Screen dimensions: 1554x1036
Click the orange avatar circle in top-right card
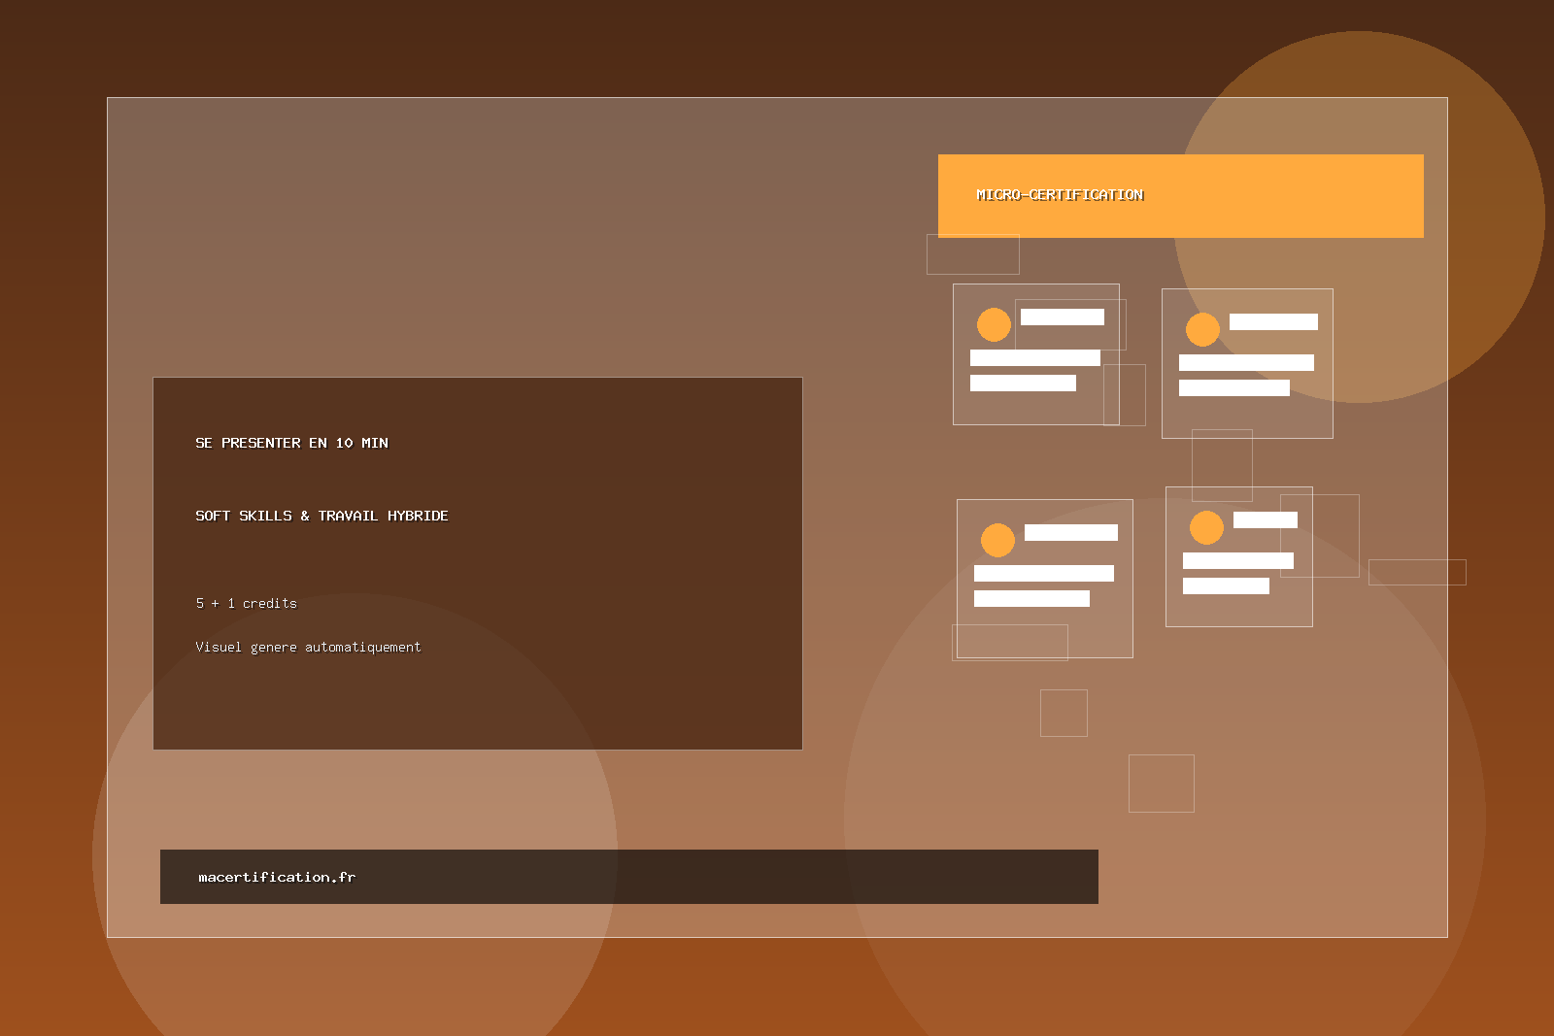pyautogui.click(x=1202, y=329)
